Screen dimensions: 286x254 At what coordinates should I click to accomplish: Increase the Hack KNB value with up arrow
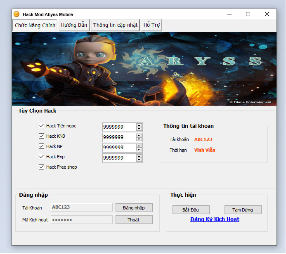[139, 136]
